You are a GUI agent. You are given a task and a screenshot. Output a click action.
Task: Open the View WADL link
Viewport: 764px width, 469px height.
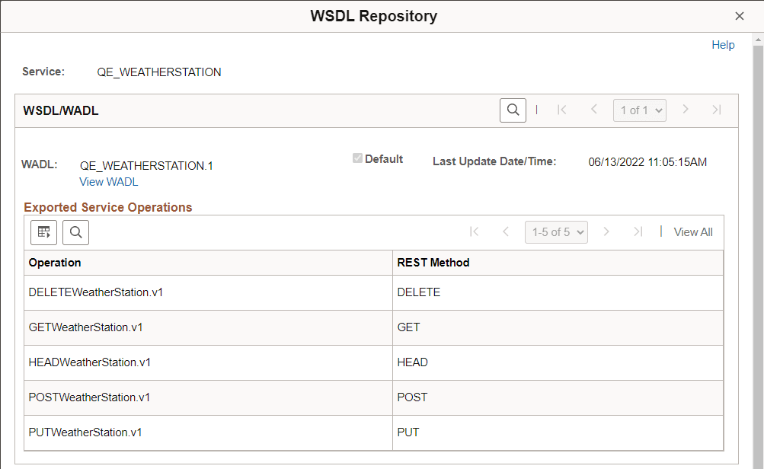(108, 181)
